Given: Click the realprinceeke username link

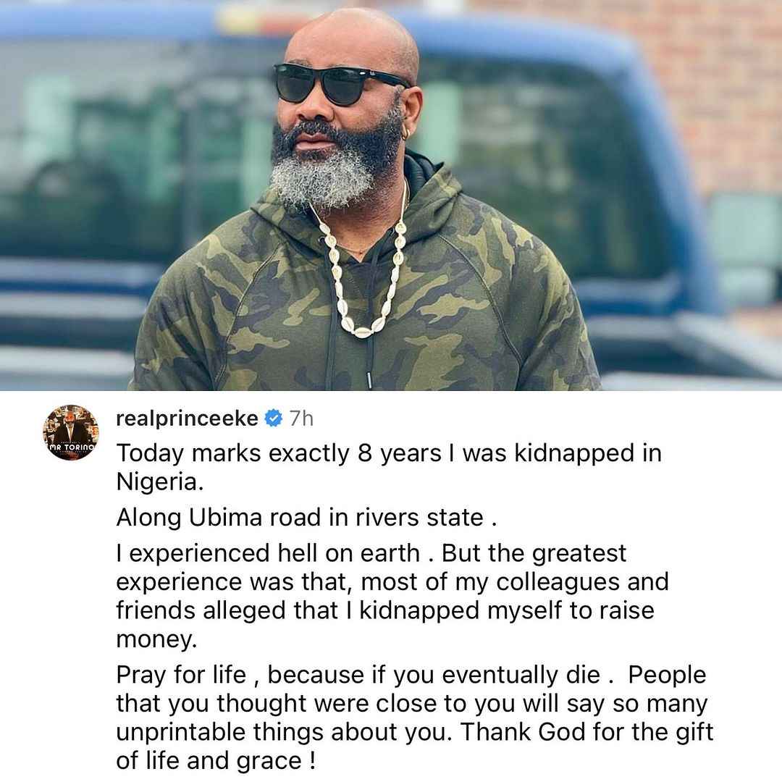Looking at the screenshot, I should coord(187,418).
